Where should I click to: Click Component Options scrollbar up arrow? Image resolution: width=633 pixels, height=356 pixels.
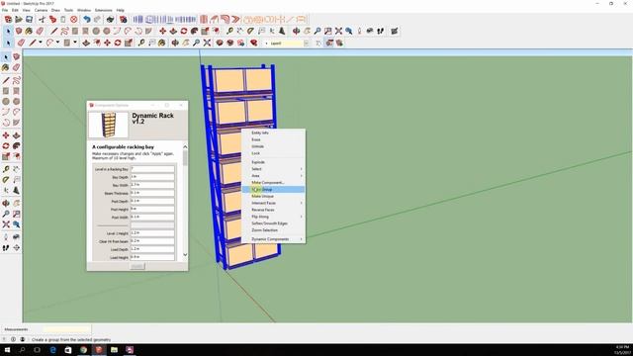185,147
